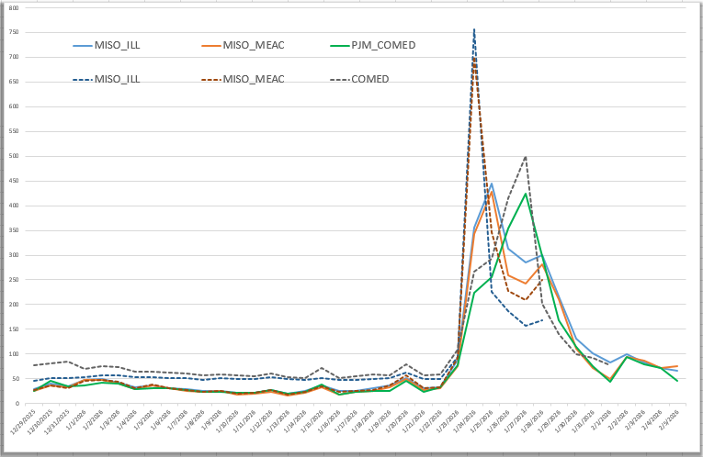The width and height of the screenshot is (703, 457).
Task: Click the highest point of solid green line
Action: pyautogui.click(x=526, y=194)
